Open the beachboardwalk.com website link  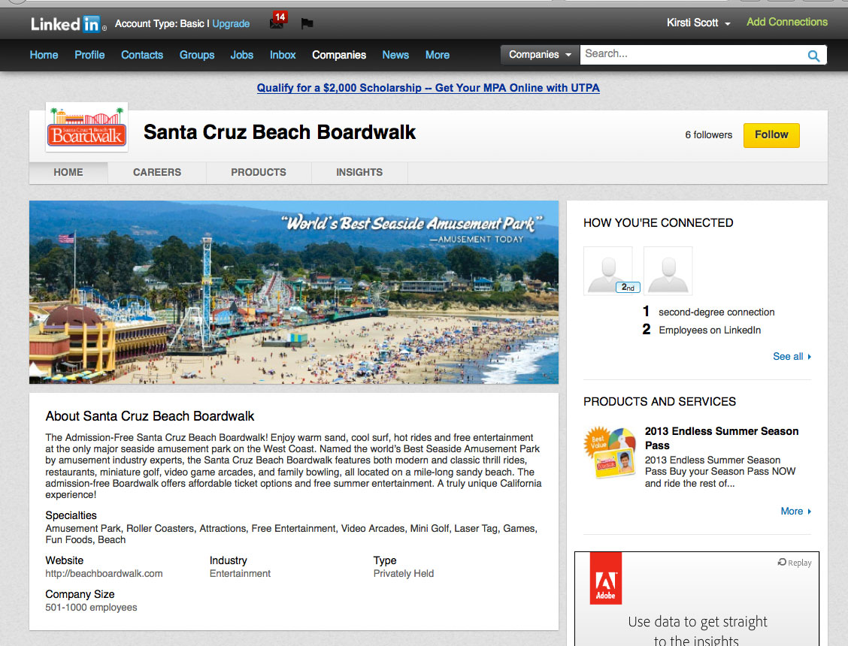tap(104, 574)
